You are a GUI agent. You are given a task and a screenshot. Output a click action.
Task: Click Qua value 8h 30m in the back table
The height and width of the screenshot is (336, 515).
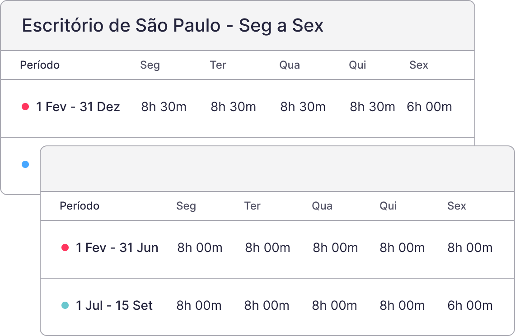click(303, 107)
